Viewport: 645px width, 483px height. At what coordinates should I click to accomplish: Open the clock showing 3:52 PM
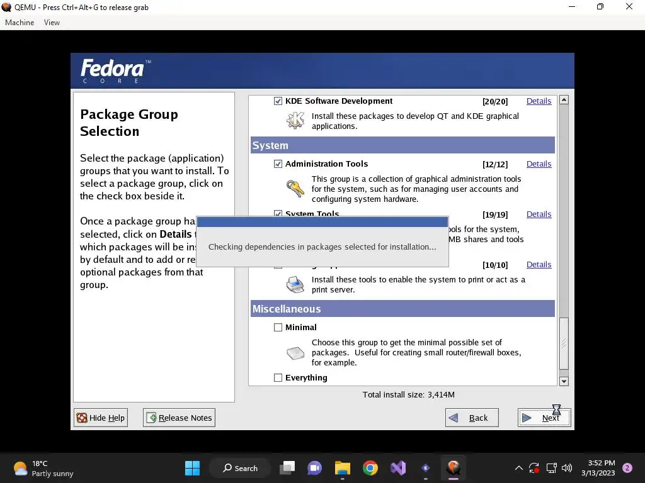click(x=598, y=468)
